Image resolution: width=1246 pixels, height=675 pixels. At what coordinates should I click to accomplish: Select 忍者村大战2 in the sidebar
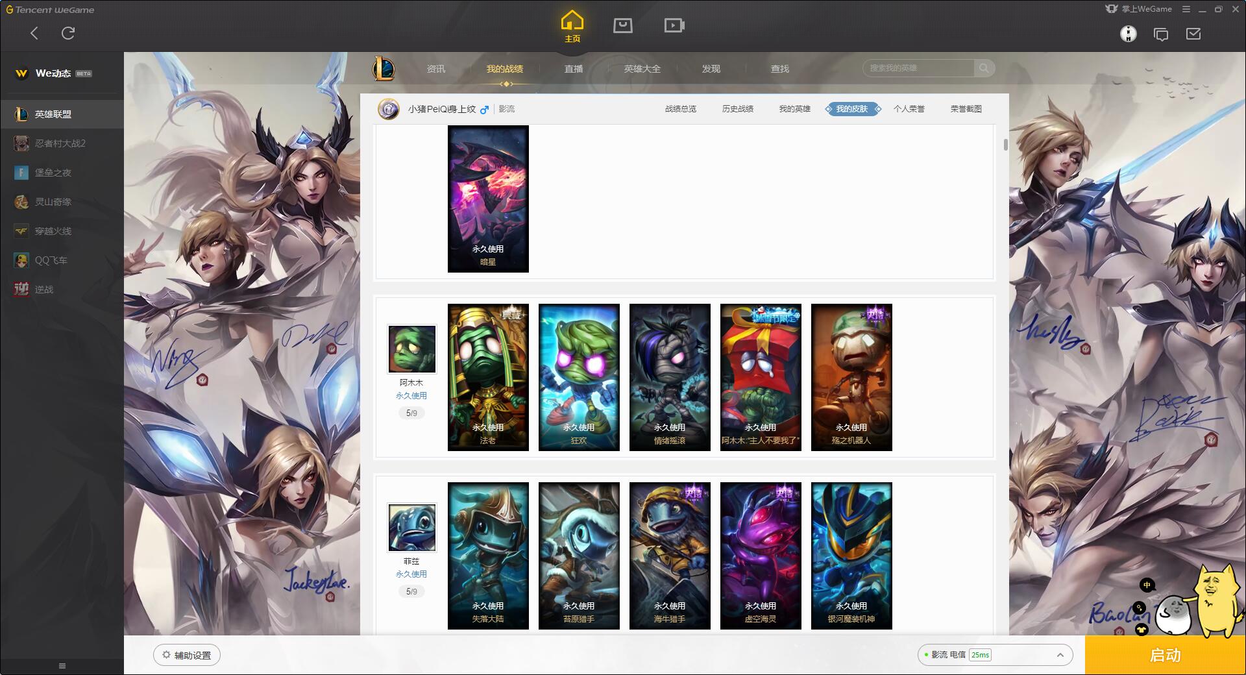(x=62, y=143)
